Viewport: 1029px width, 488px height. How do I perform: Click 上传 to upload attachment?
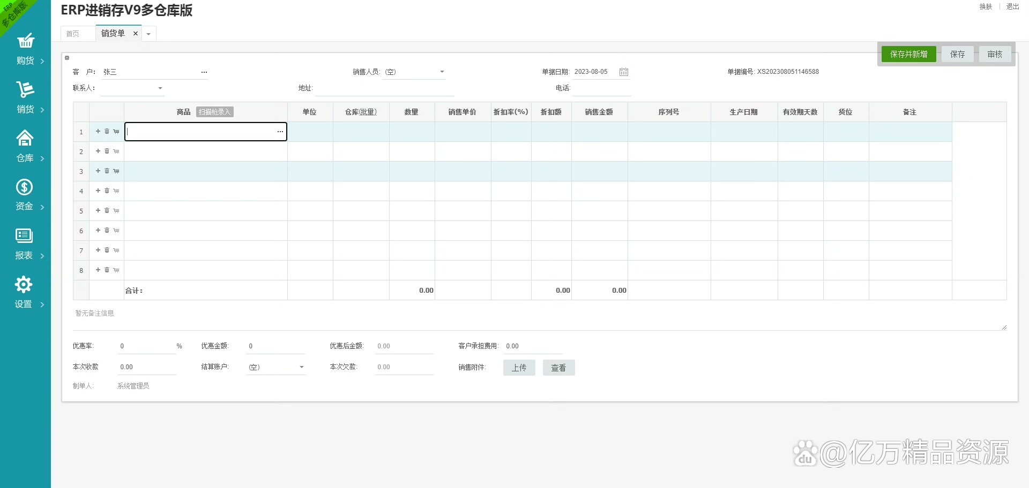(x=519, y=368)
